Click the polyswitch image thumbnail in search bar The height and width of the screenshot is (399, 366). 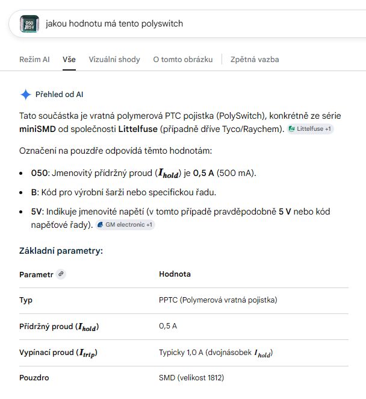tap(29, 24)
